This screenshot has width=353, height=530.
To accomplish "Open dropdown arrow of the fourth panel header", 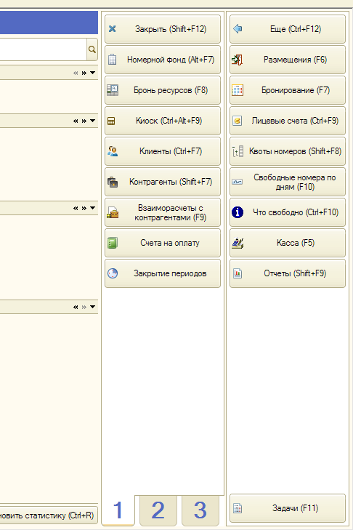I will pos(92,307).
